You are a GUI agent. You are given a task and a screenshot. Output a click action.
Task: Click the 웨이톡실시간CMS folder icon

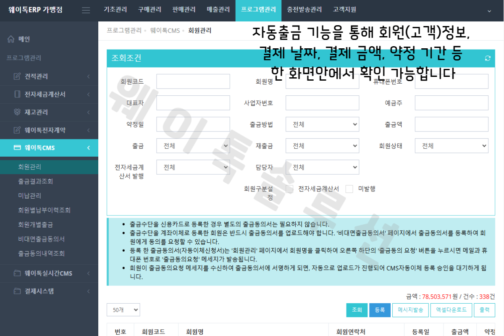point(17,273)
